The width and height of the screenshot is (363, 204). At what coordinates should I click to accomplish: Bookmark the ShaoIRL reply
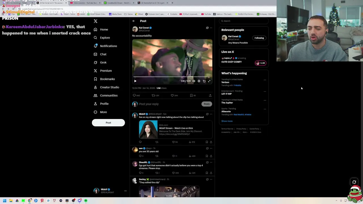click(x=207, y=173)
